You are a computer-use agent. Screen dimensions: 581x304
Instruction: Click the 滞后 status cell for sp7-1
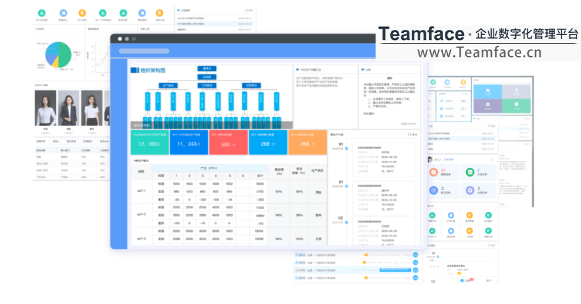318,192
